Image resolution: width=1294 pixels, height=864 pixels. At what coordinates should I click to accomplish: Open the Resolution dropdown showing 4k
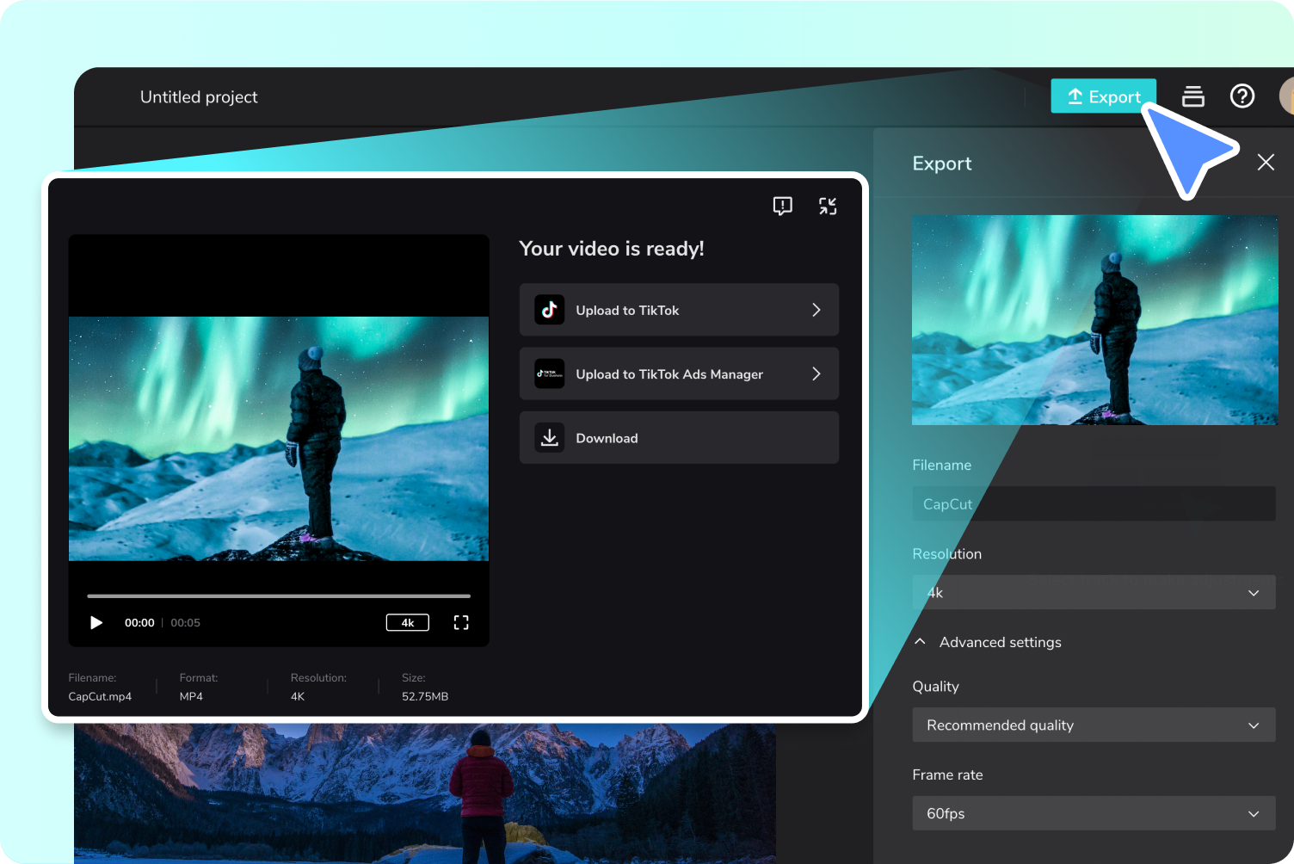coord(1094,592)
